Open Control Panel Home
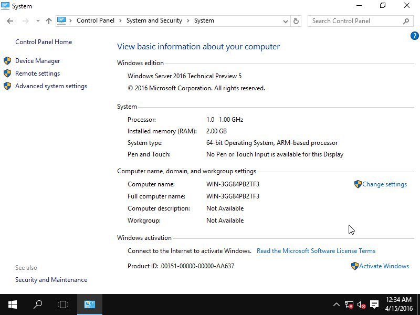The height and width of the screenshot is (315, 420). click(44, 42)
